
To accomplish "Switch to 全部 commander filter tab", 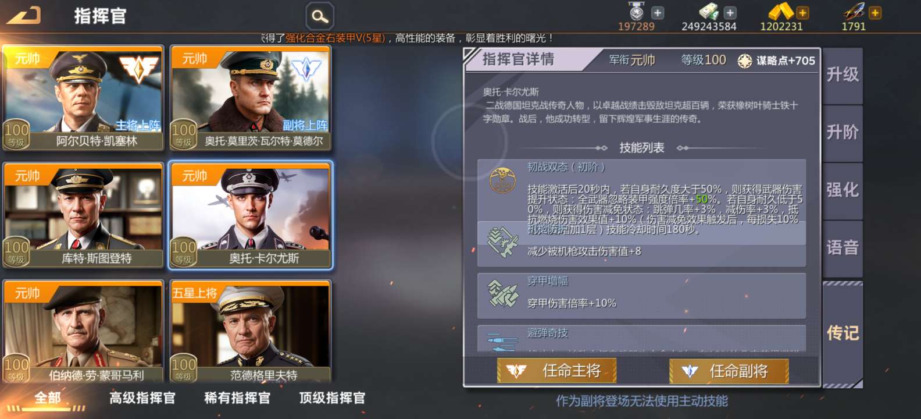I will coord(47,398).
